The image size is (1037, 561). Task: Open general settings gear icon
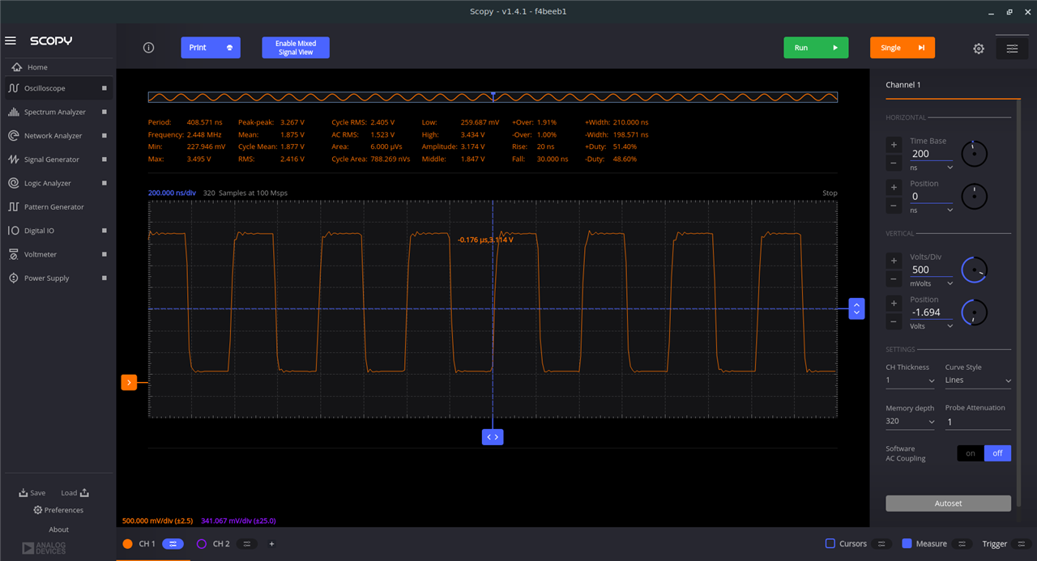tap(979, 49)
